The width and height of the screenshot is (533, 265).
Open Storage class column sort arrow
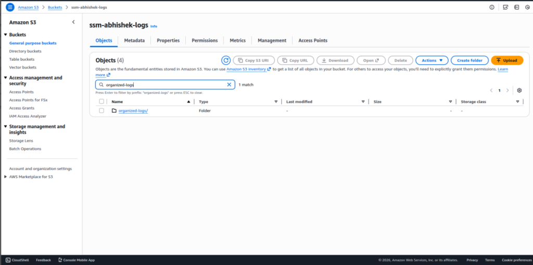click(517, 102)
